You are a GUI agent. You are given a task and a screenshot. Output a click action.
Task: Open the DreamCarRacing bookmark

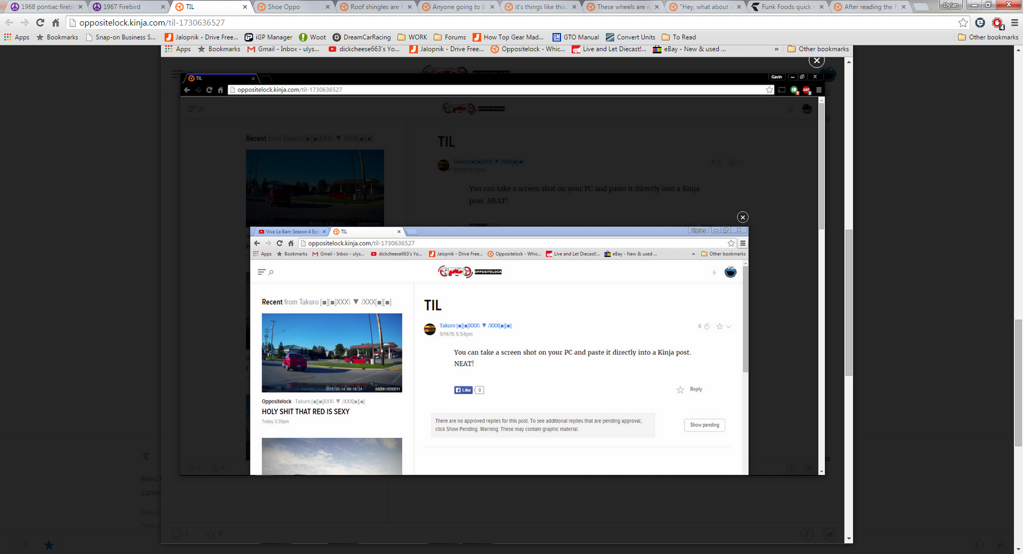pyautogui.click(x=362, y=37)
